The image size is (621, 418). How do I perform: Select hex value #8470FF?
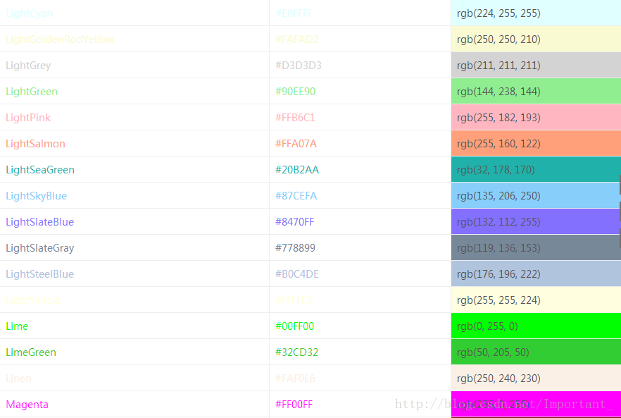click(x=294, y=222)
